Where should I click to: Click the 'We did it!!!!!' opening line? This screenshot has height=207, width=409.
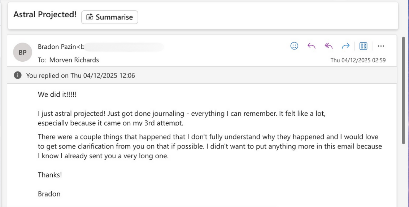point(57,94)
